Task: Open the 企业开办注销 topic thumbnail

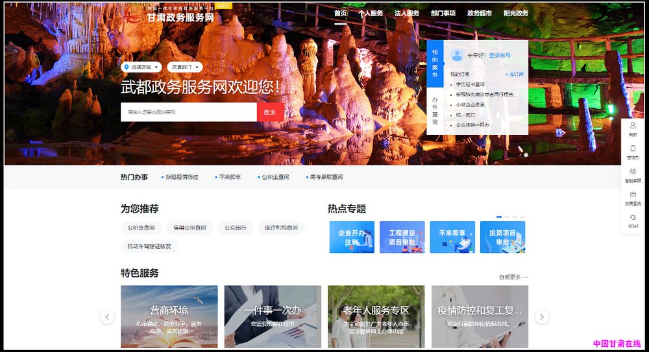Action: click(351, 237)
